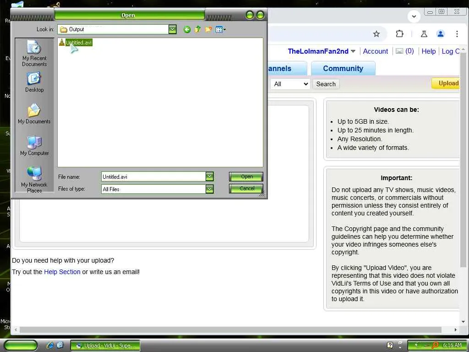
Task: Expand the All search category dropdown
Action: (290, 84)
